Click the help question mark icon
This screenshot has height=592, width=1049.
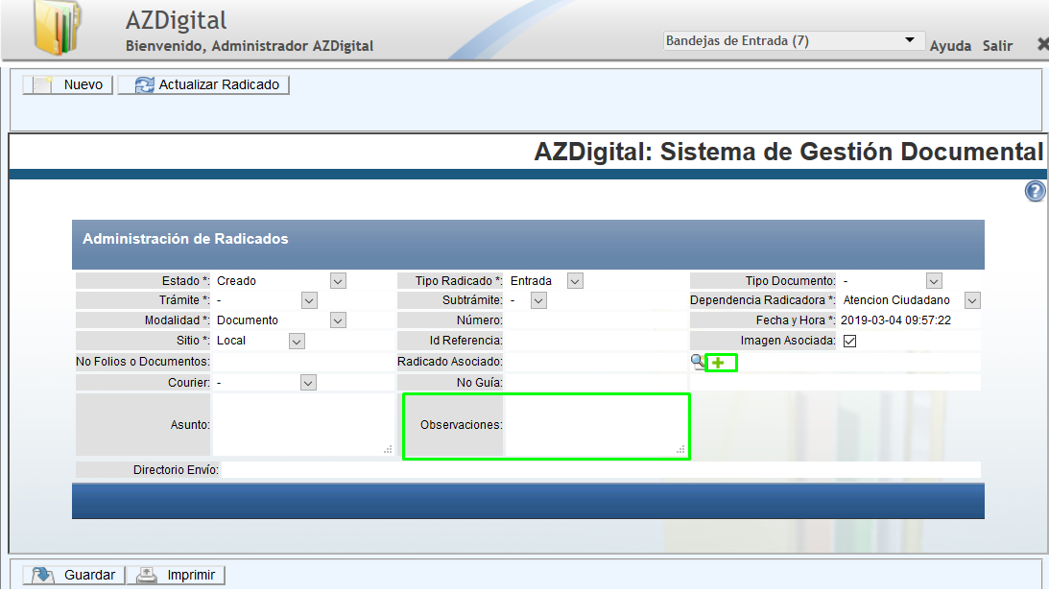point(1035,191)
